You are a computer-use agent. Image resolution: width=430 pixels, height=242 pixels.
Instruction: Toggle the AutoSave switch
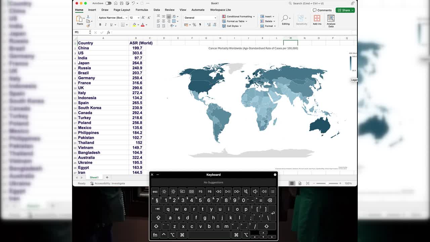pos(108,3)
